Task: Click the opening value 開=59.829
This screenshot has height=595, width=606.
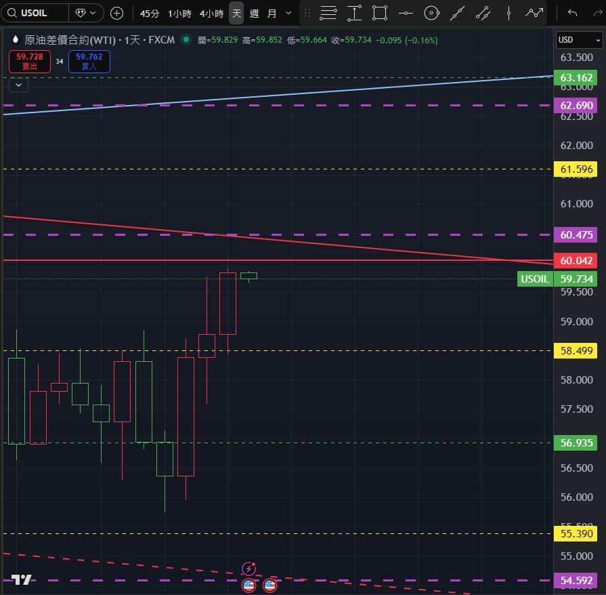Action: point(217,40)
